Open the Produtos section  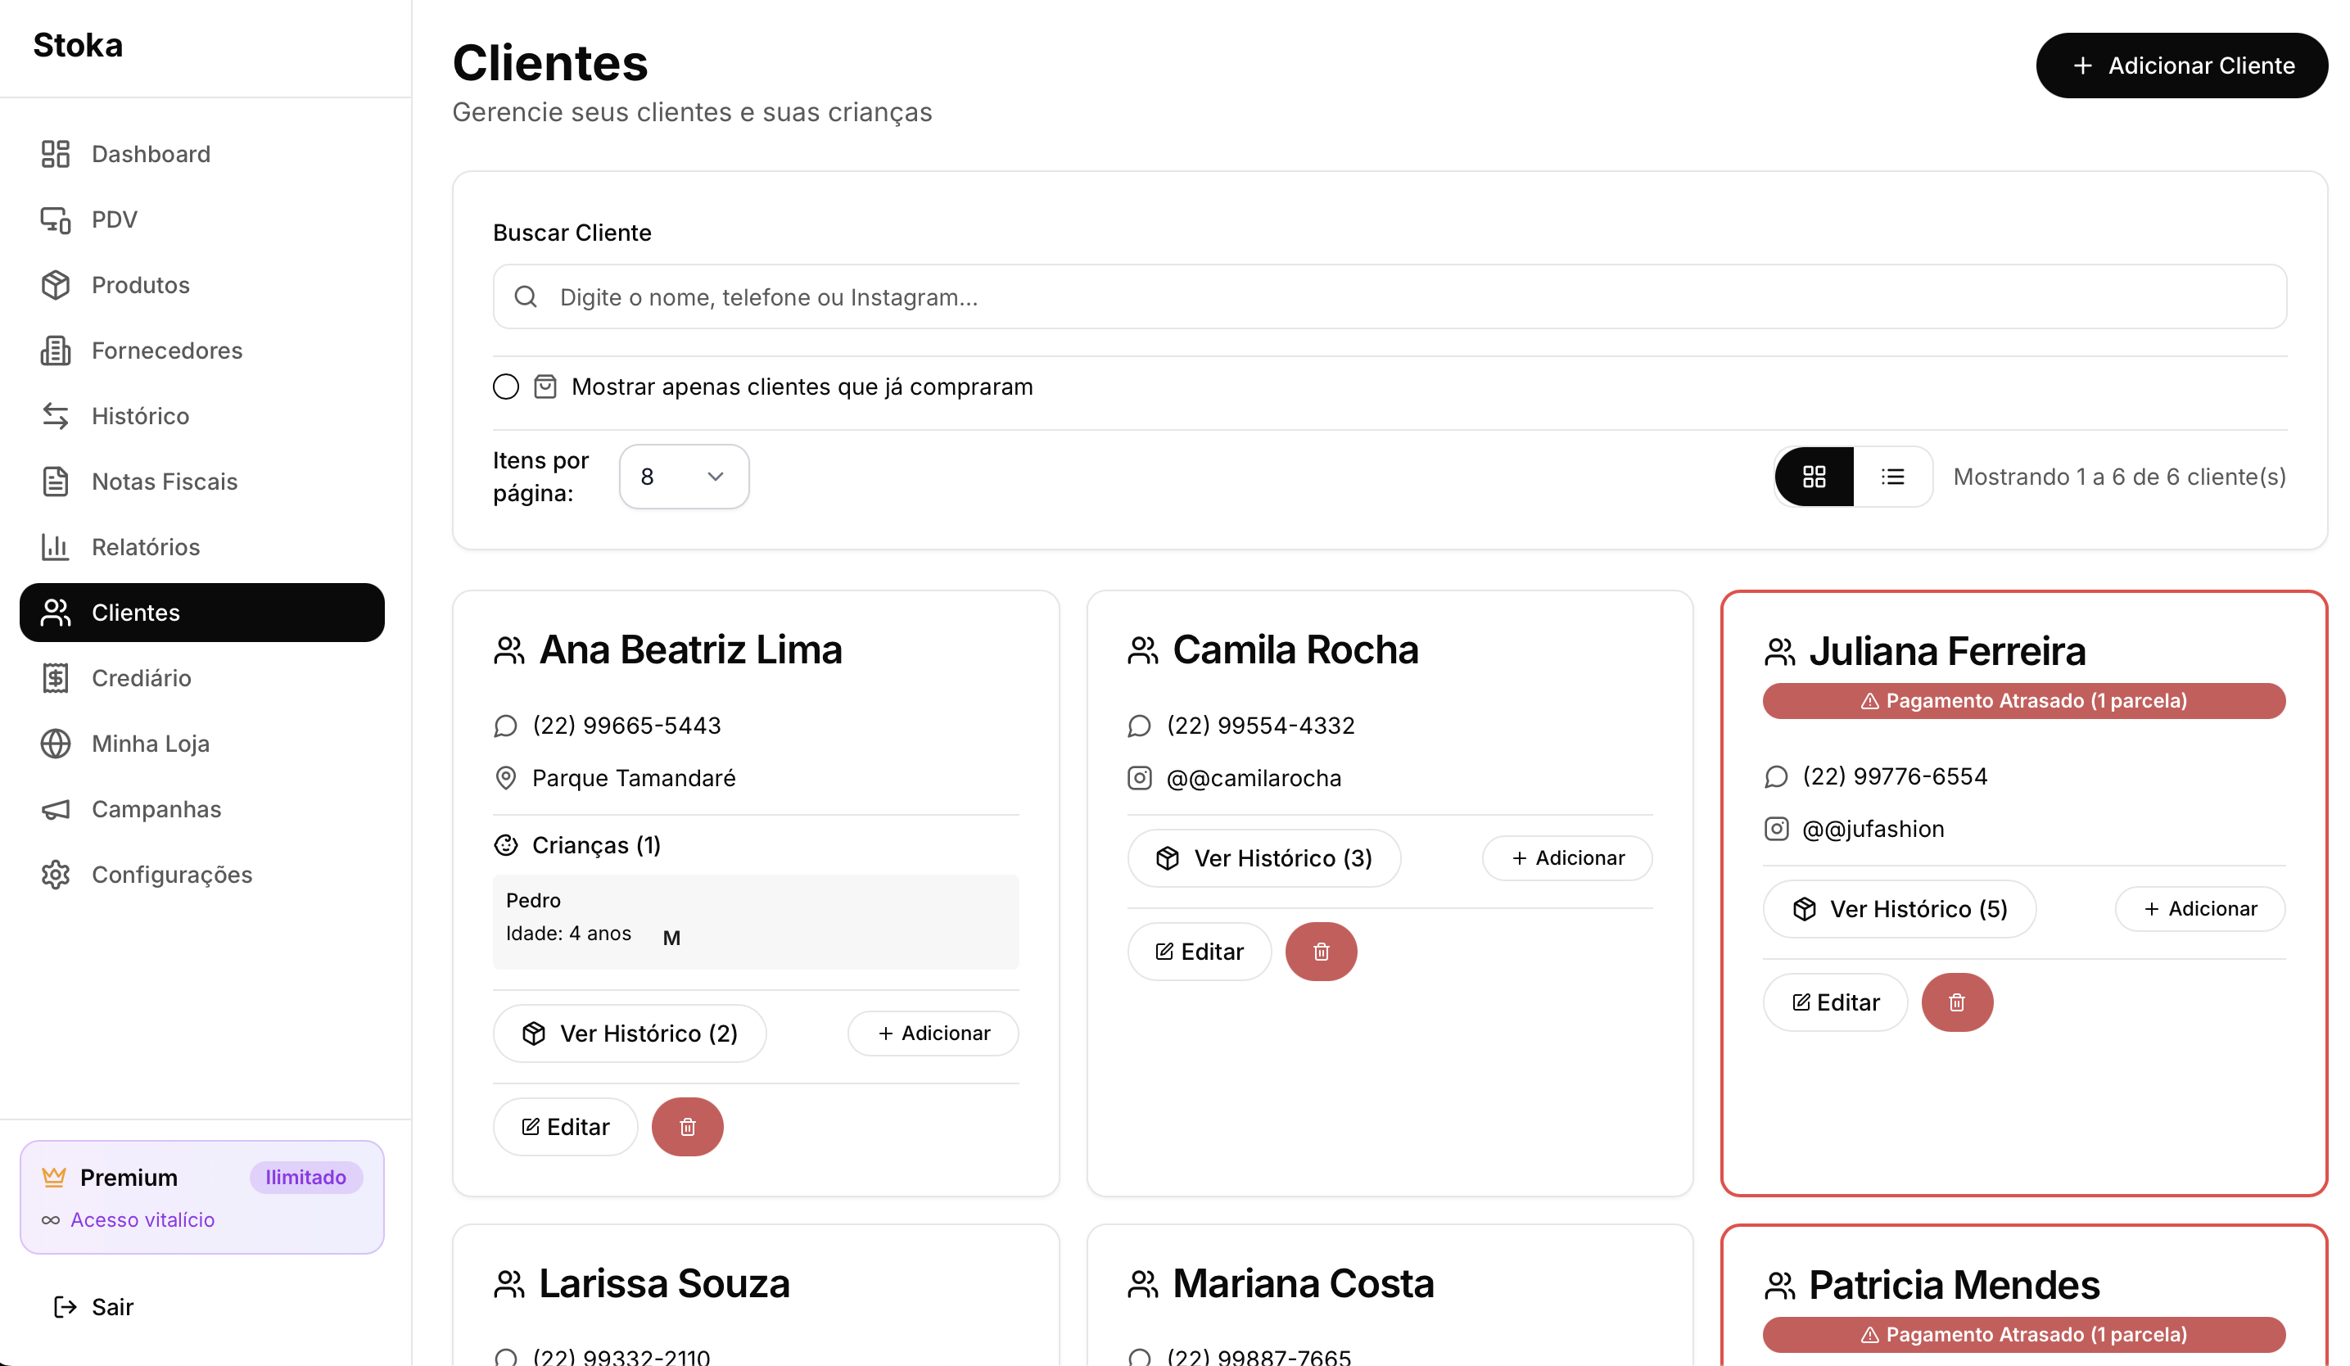[x=201, y=284]
